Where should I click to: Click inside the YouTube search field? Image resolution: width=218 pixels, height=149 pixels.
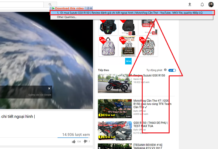(21, 4)
